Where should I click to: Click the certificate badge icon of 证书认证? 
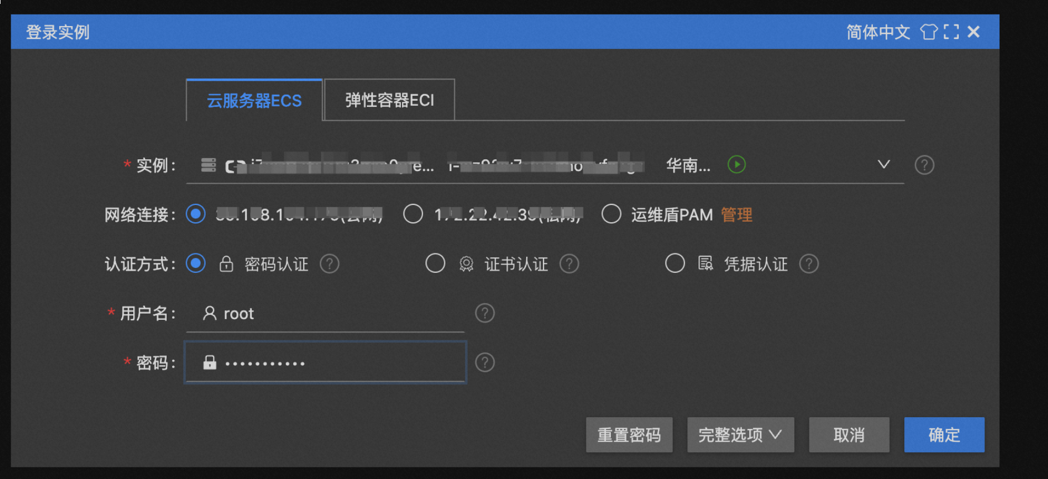[x=466, y=263]
